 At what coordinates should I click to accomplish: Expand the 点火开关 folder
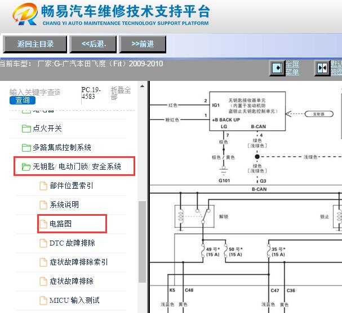pyautogui.click(x=47, y=128)
